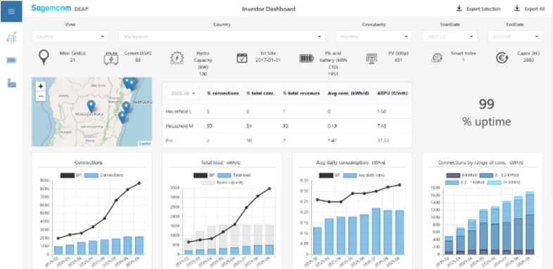Open the map location sidebar icon
Screen dimensions: 553x269
click(x=12, y=84)
